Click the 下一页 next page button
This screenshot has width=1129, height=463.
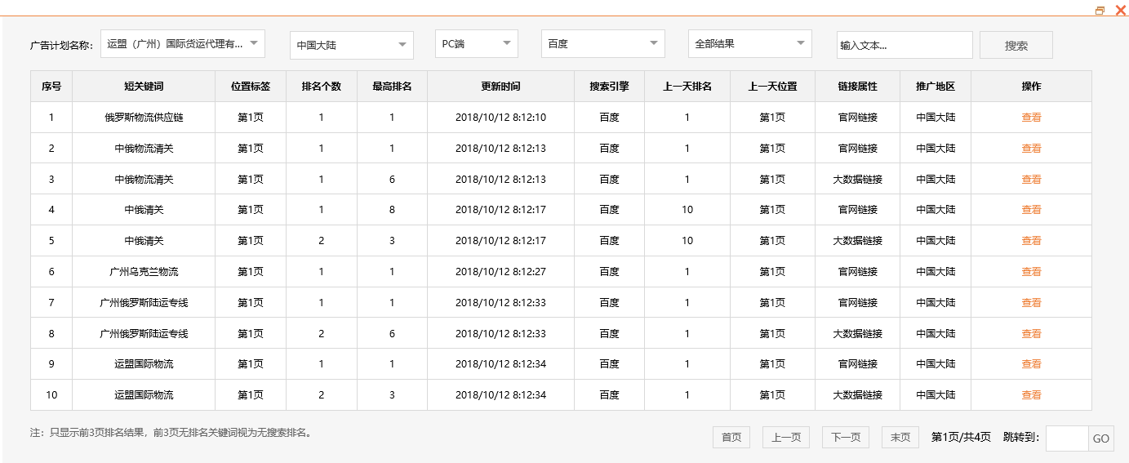(x=846, y=438)
